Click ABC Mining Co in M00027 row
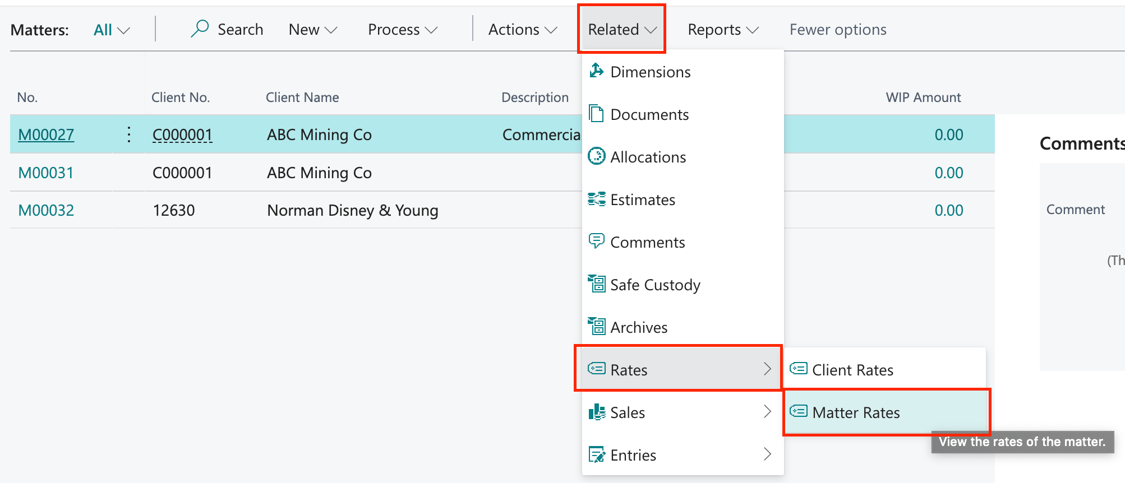 [x=319, y=134]
